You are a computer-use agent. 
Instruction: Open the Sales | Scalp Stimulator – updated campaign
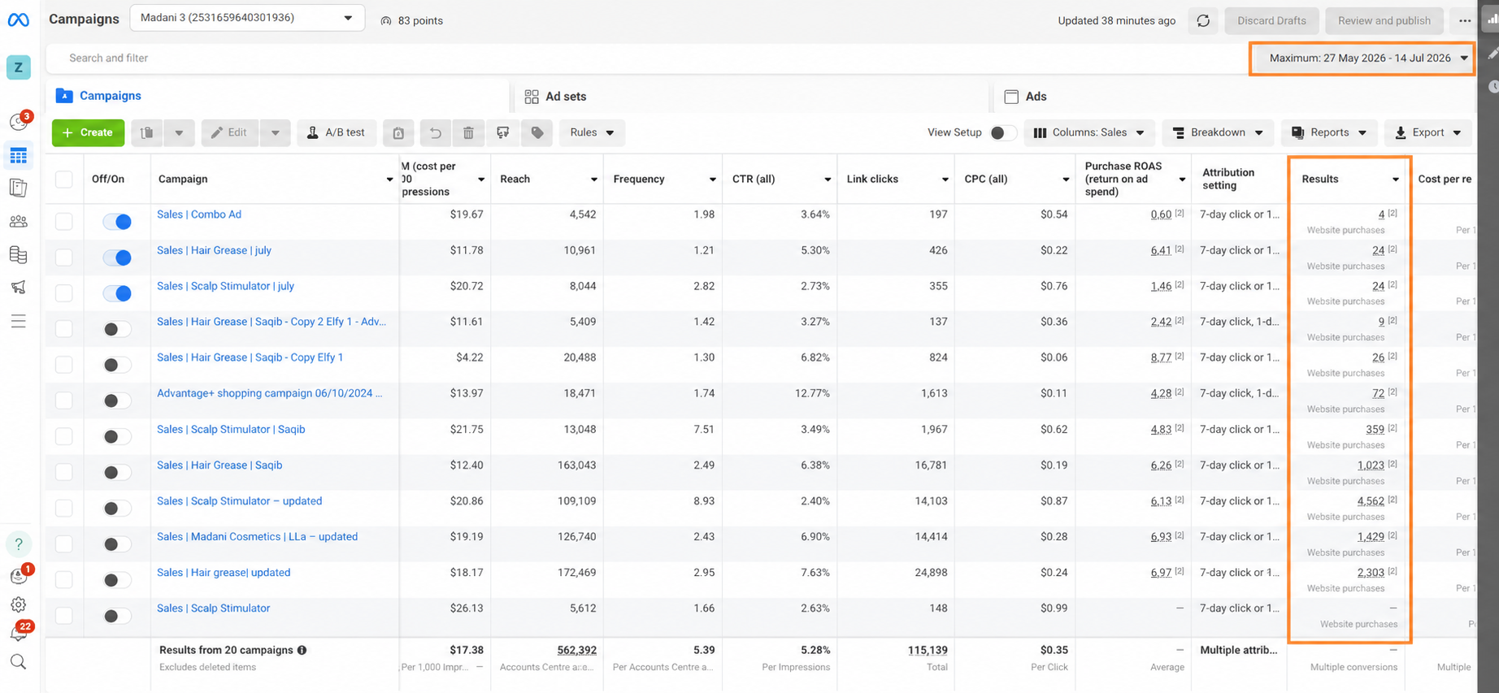239,501
